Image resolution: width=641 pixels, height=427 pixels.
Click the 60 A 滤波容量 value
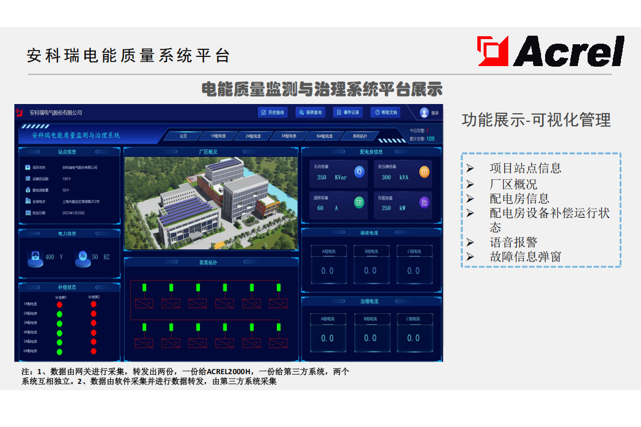pos(327,208)
